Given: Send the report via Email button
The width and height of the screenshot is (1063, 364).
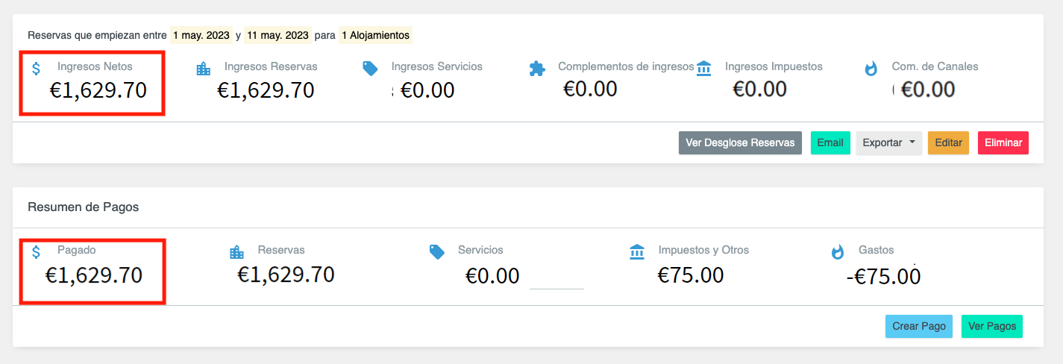Looking at the screenshot, I should click(830, 142).
